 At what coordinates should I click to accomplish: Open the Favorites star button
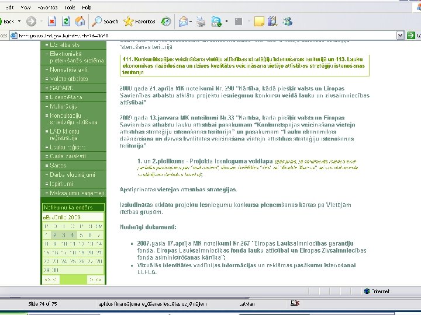[139, 22]
